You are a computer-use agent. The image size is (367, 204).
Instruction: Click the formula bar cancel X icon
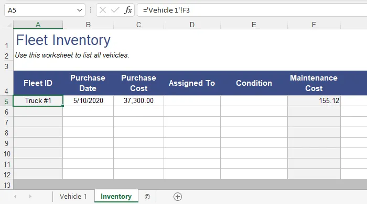(x=103, y=10)
